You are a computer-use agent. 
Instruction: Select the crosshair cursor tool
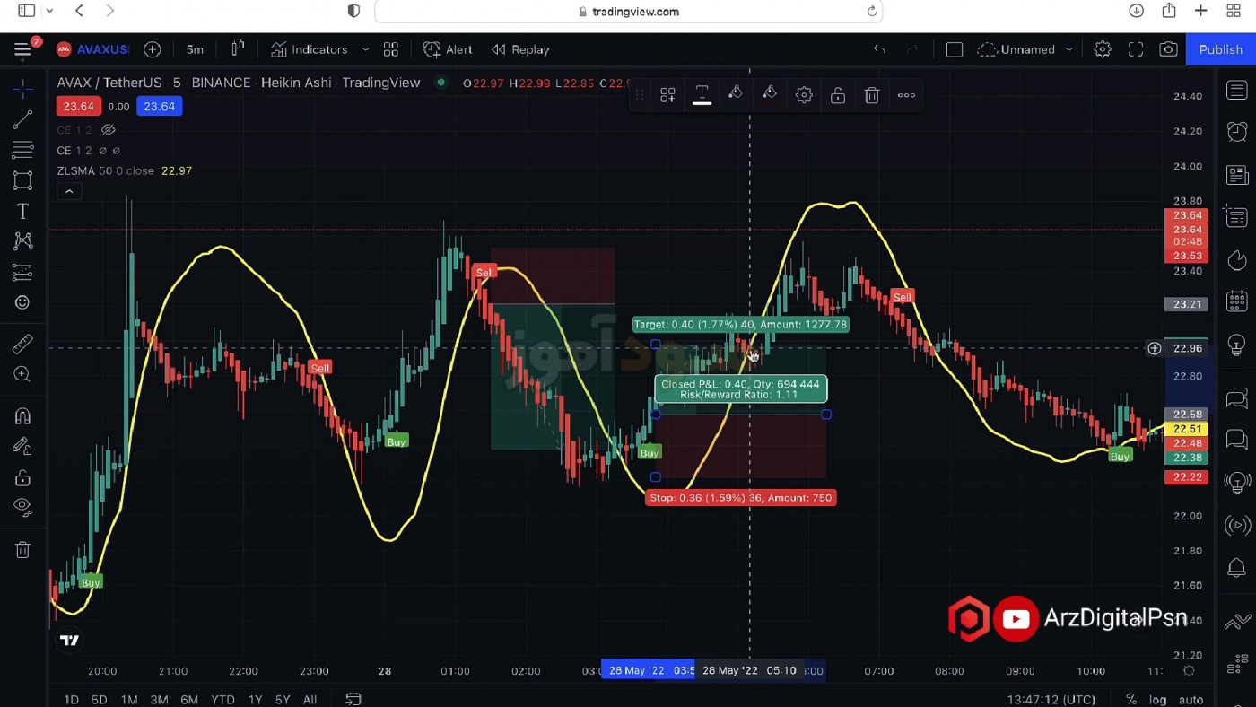(22, 89)
